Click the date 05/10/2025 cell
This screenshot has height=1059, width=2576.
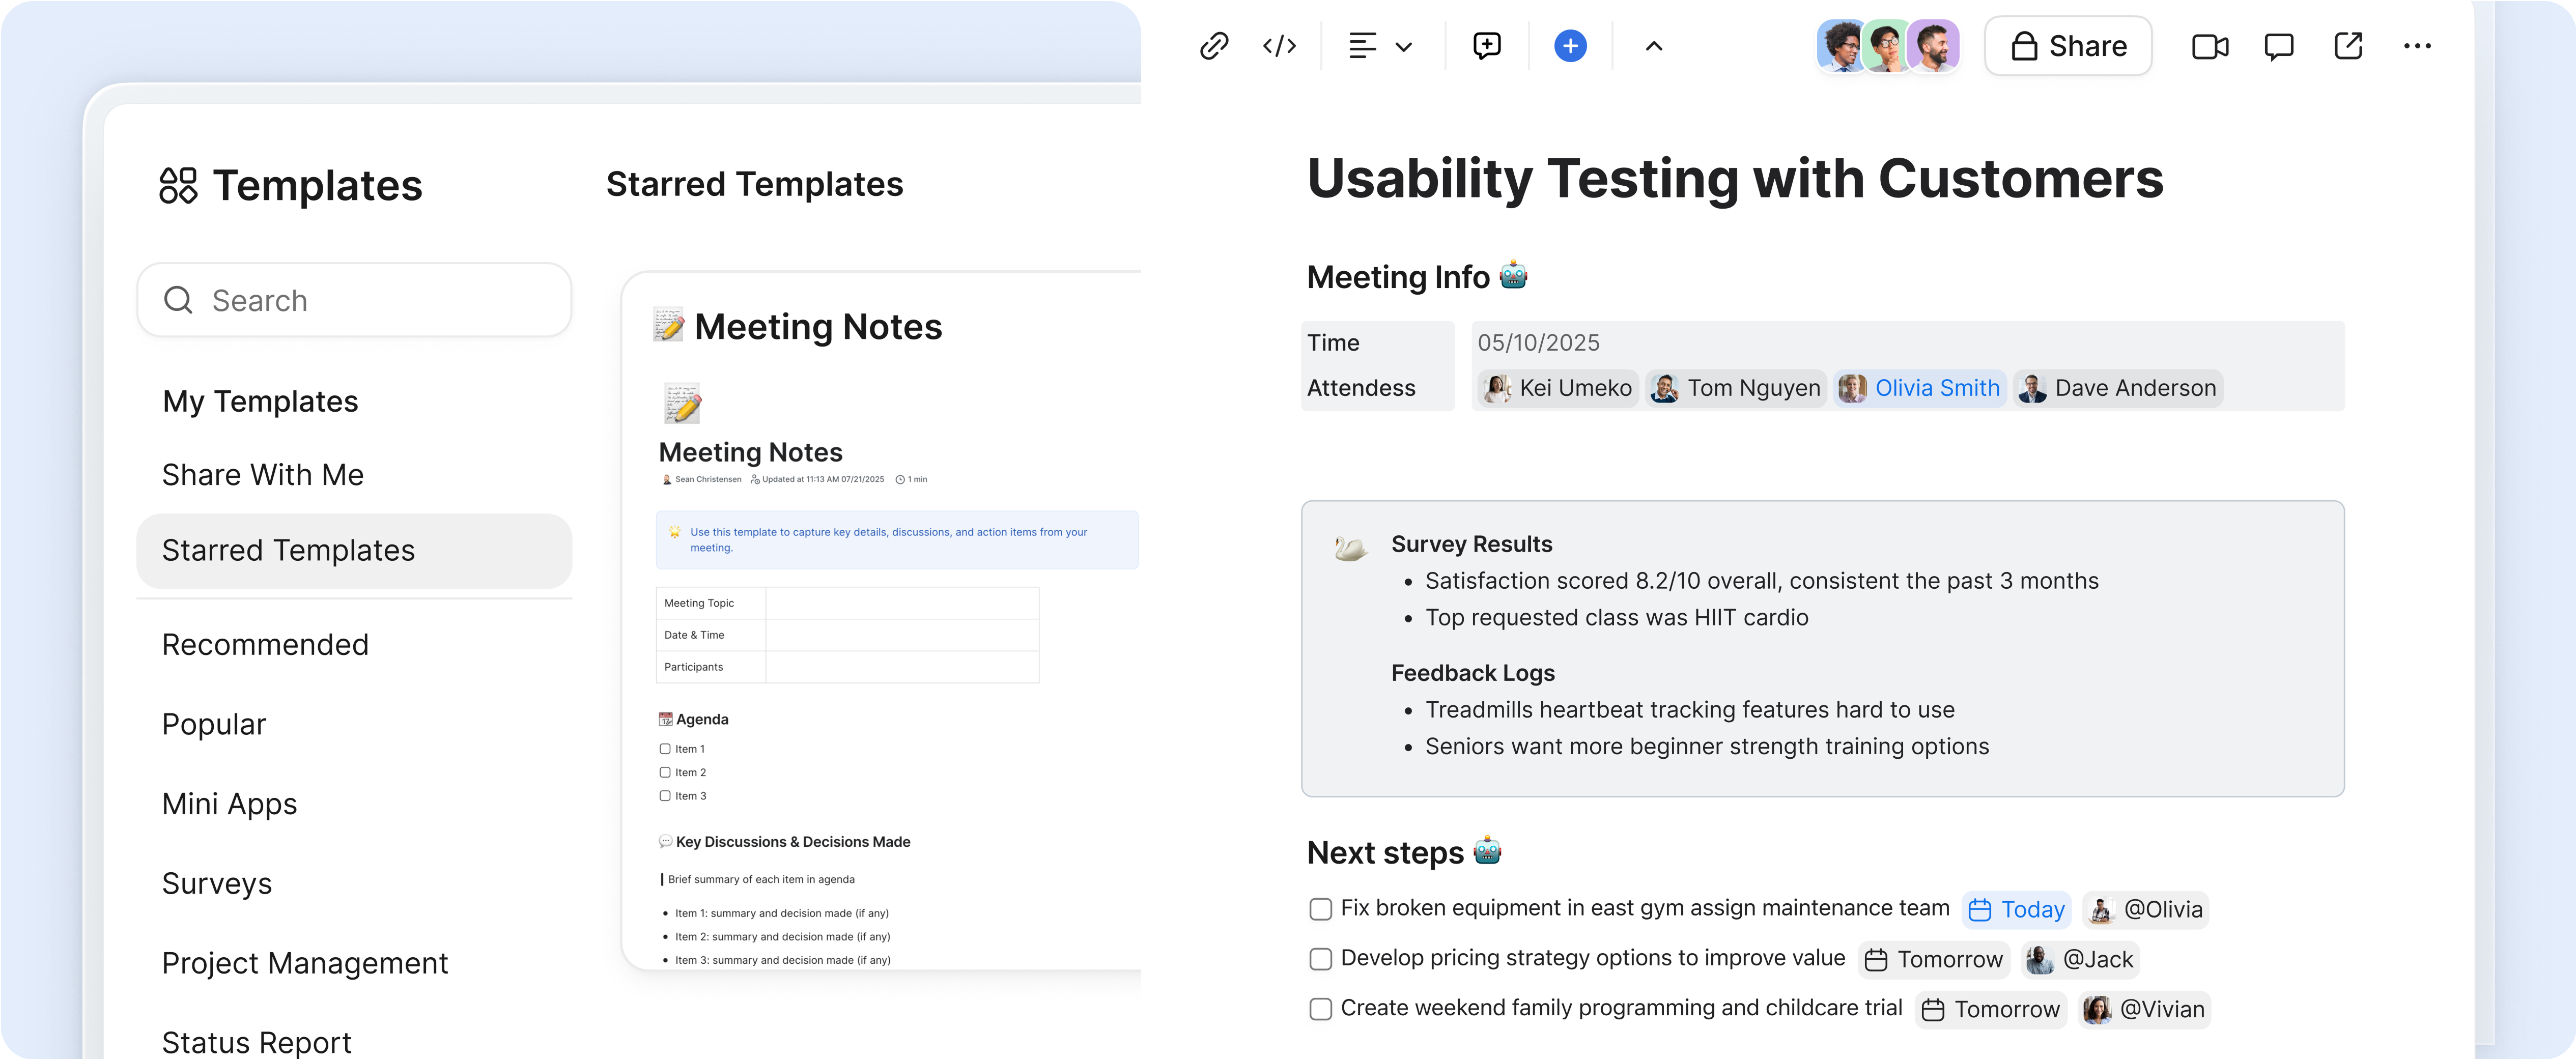click(1538, 343)
